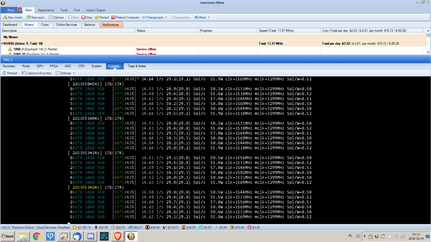The width and height of the screenshot is (431, 242).
Task: Click the Litecoin price $22,53
Action: pyautogui.click(x=118, y=227)
